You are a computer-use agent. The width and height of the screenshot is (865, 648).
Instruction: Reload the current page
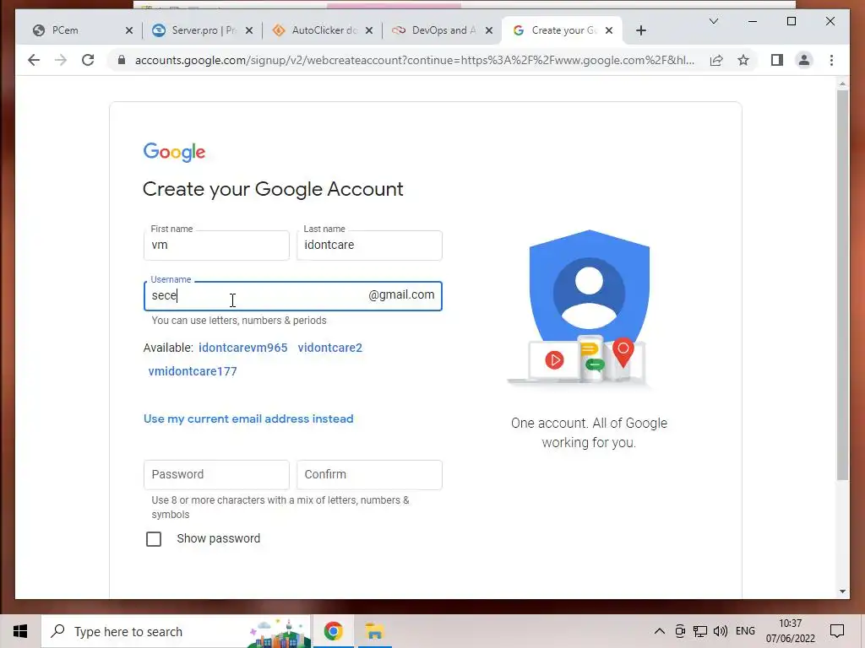(x=88, y=60)
